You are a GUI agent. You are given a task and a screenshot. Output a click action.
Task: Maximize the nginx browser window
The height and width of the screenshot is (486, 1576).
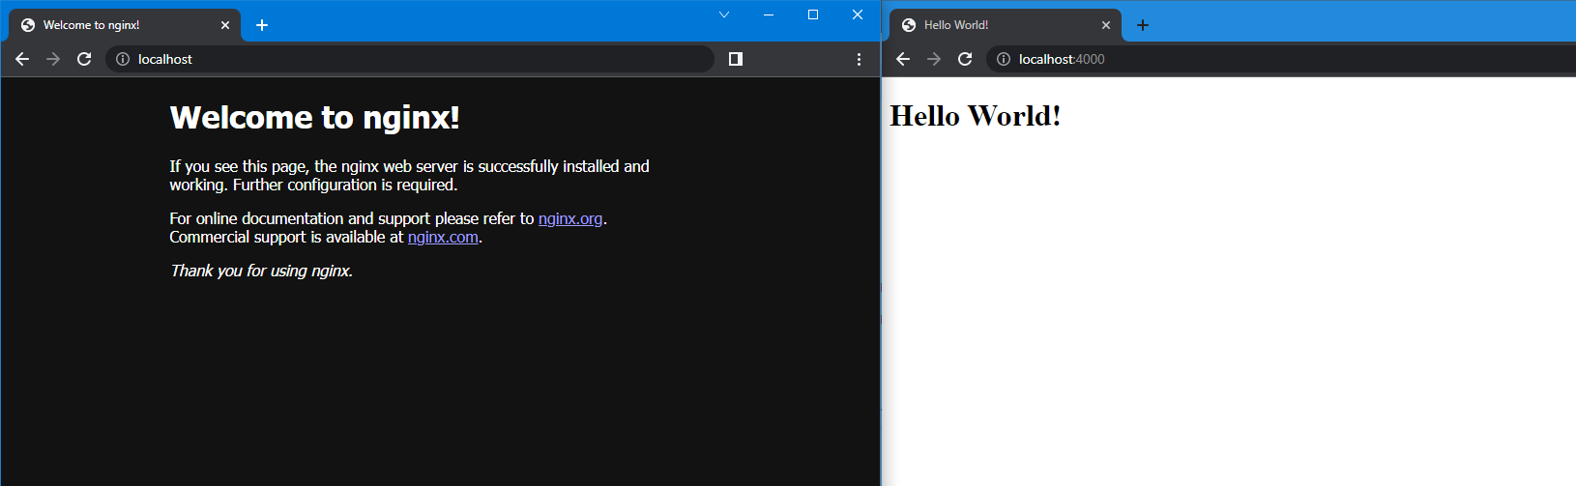click(813, 14)
